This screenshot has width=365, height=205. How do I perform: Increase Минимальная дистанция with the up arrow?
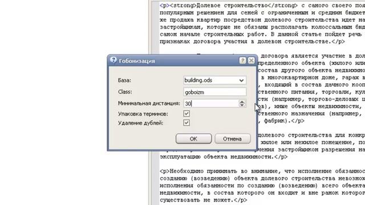pos(242,101)
